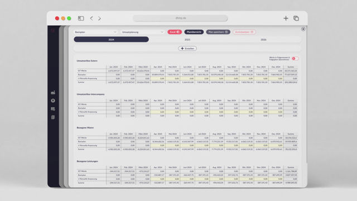Image resolution: width=357 pixels, height=201 pixels.
Task: Click the Erstellen button with plus
Action: click(x=187, y=49)
